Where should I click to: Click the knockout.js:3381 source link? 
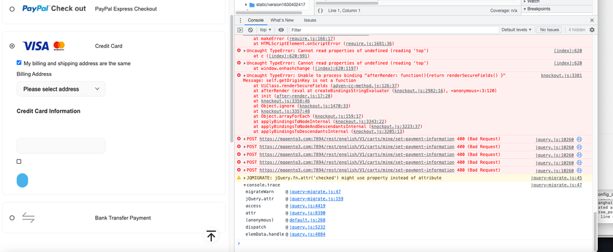tap(561, 75)
